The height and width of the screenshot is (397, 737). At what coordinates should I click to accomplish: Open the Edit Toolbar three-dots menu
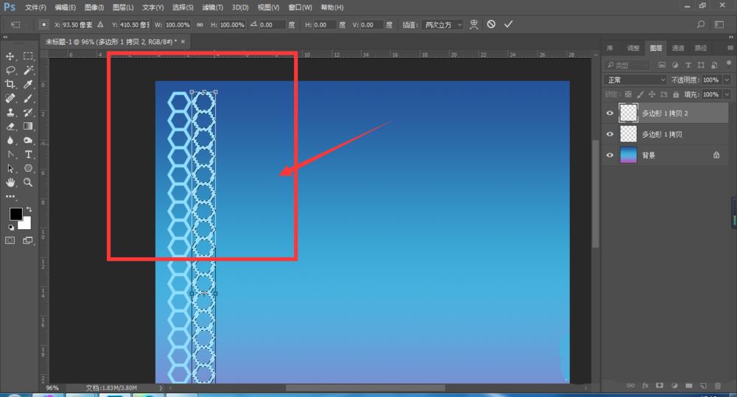pyautogui.click(x=10, y=197)
